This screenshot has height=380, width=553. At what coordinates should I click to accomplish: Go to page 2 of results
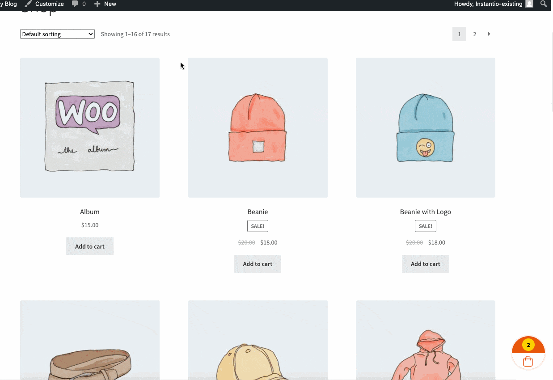(x=474, y=34)
